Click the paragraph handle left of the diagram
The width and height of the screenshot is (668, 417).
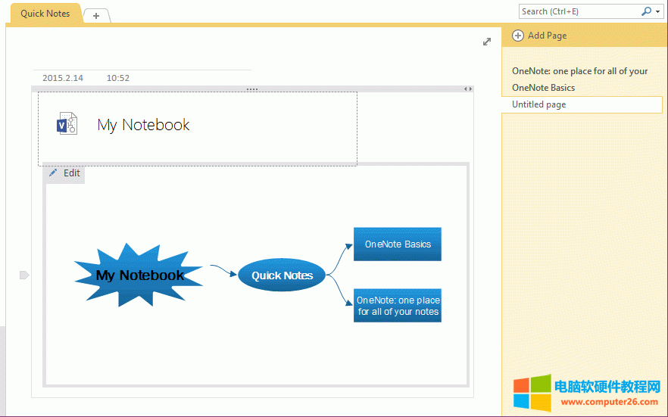23,275
